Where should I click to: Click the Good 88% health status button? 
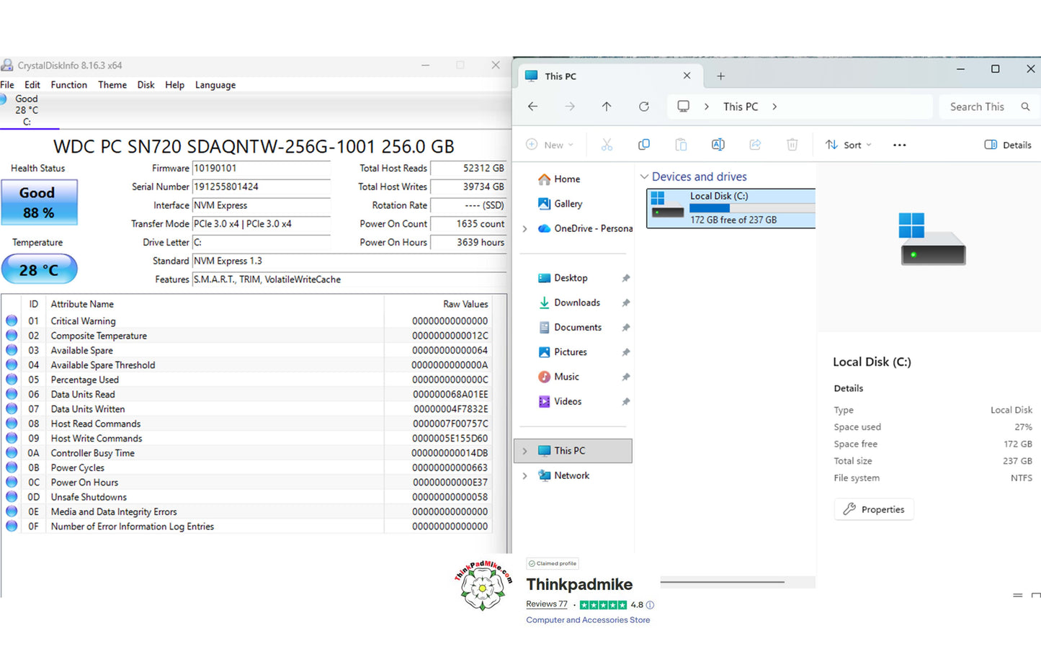[x=39, y=203]
